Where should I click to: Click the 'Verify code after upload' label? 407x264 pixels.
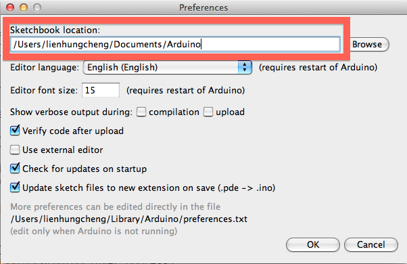pos(73,131)
